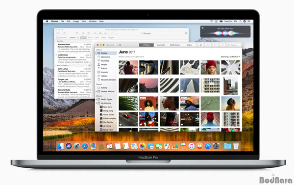The width and height of the screenshot is (294, 185).
Task: Launch Safari from the Dock
Action: pos(85,146)
